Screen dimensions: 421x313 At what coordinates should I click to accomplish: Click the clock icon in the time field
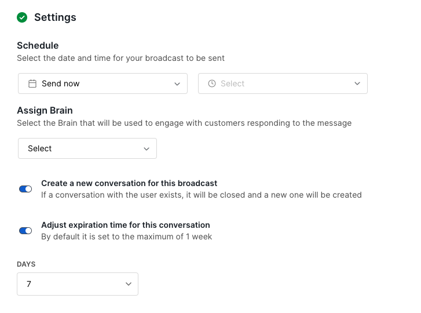(x=212, y=83)
